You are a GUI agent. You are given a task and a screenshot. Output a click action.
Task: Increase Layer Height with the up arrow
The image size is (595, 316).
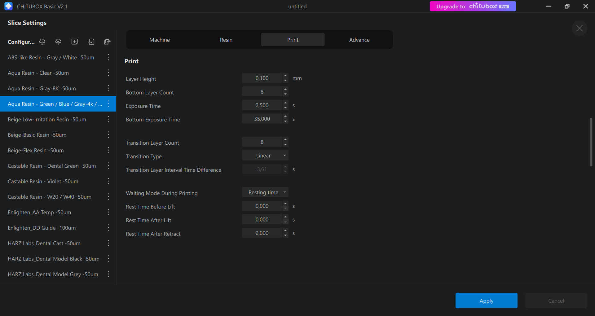pyautogui.click(x=285, y=76)
